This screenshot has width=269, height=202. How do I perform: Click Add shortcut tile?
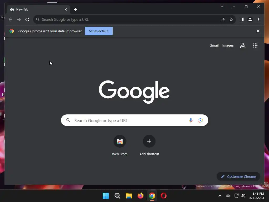tap(149, 145)
